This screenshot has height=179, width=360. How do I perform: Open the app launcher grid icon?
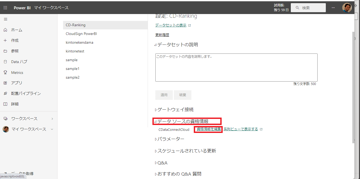coord(5,8)
